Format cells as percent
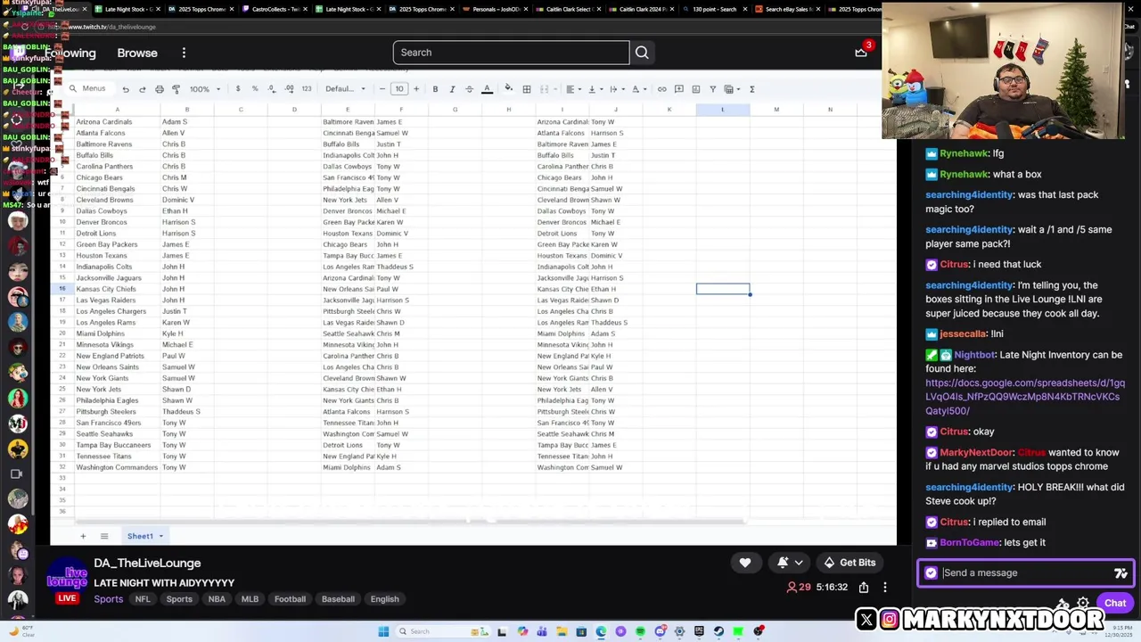This screenshot has width=1141, height=642. (x=255, y=89)
